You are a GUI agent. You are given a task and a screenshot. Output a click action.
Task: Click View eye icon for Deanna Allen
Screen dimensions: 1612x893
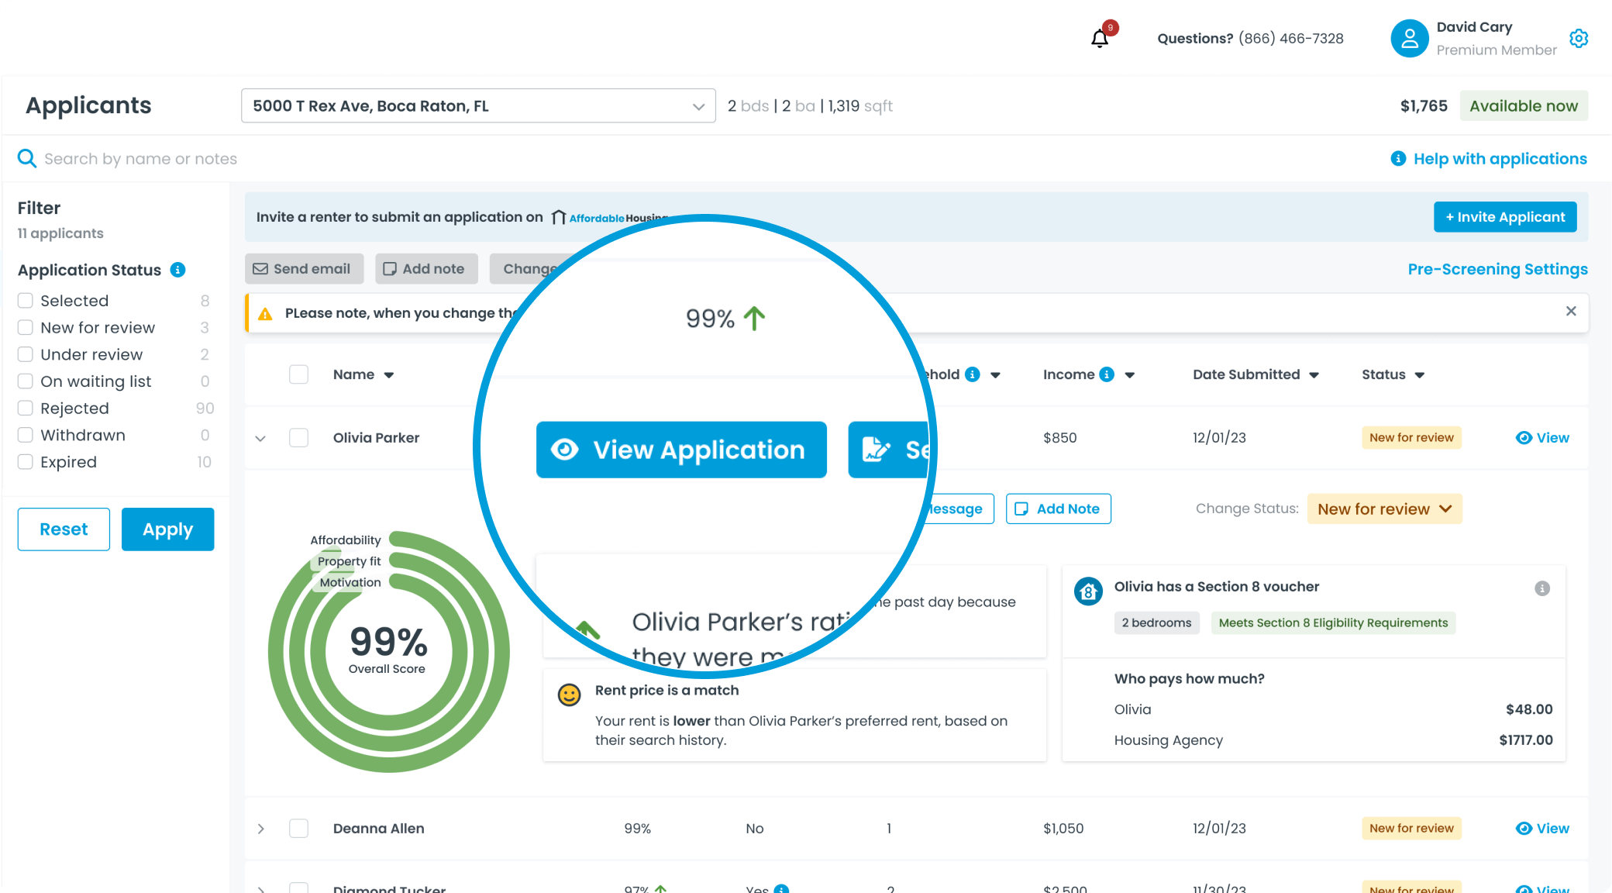(x=1524, y=828)
